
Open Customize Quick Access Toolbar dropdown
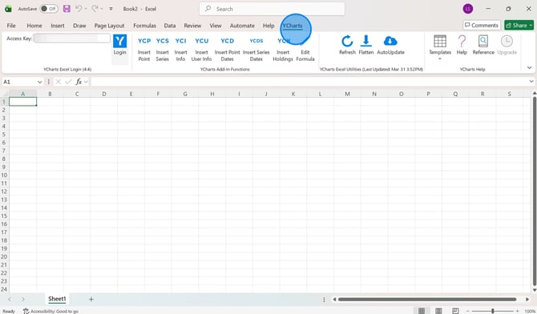pos(111,9)
